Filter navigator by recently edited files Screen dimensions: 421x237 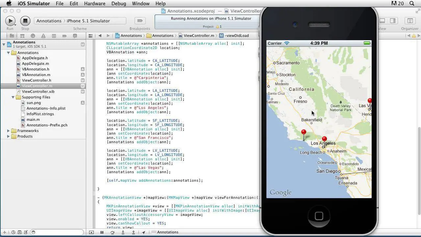tap(13, 232)
